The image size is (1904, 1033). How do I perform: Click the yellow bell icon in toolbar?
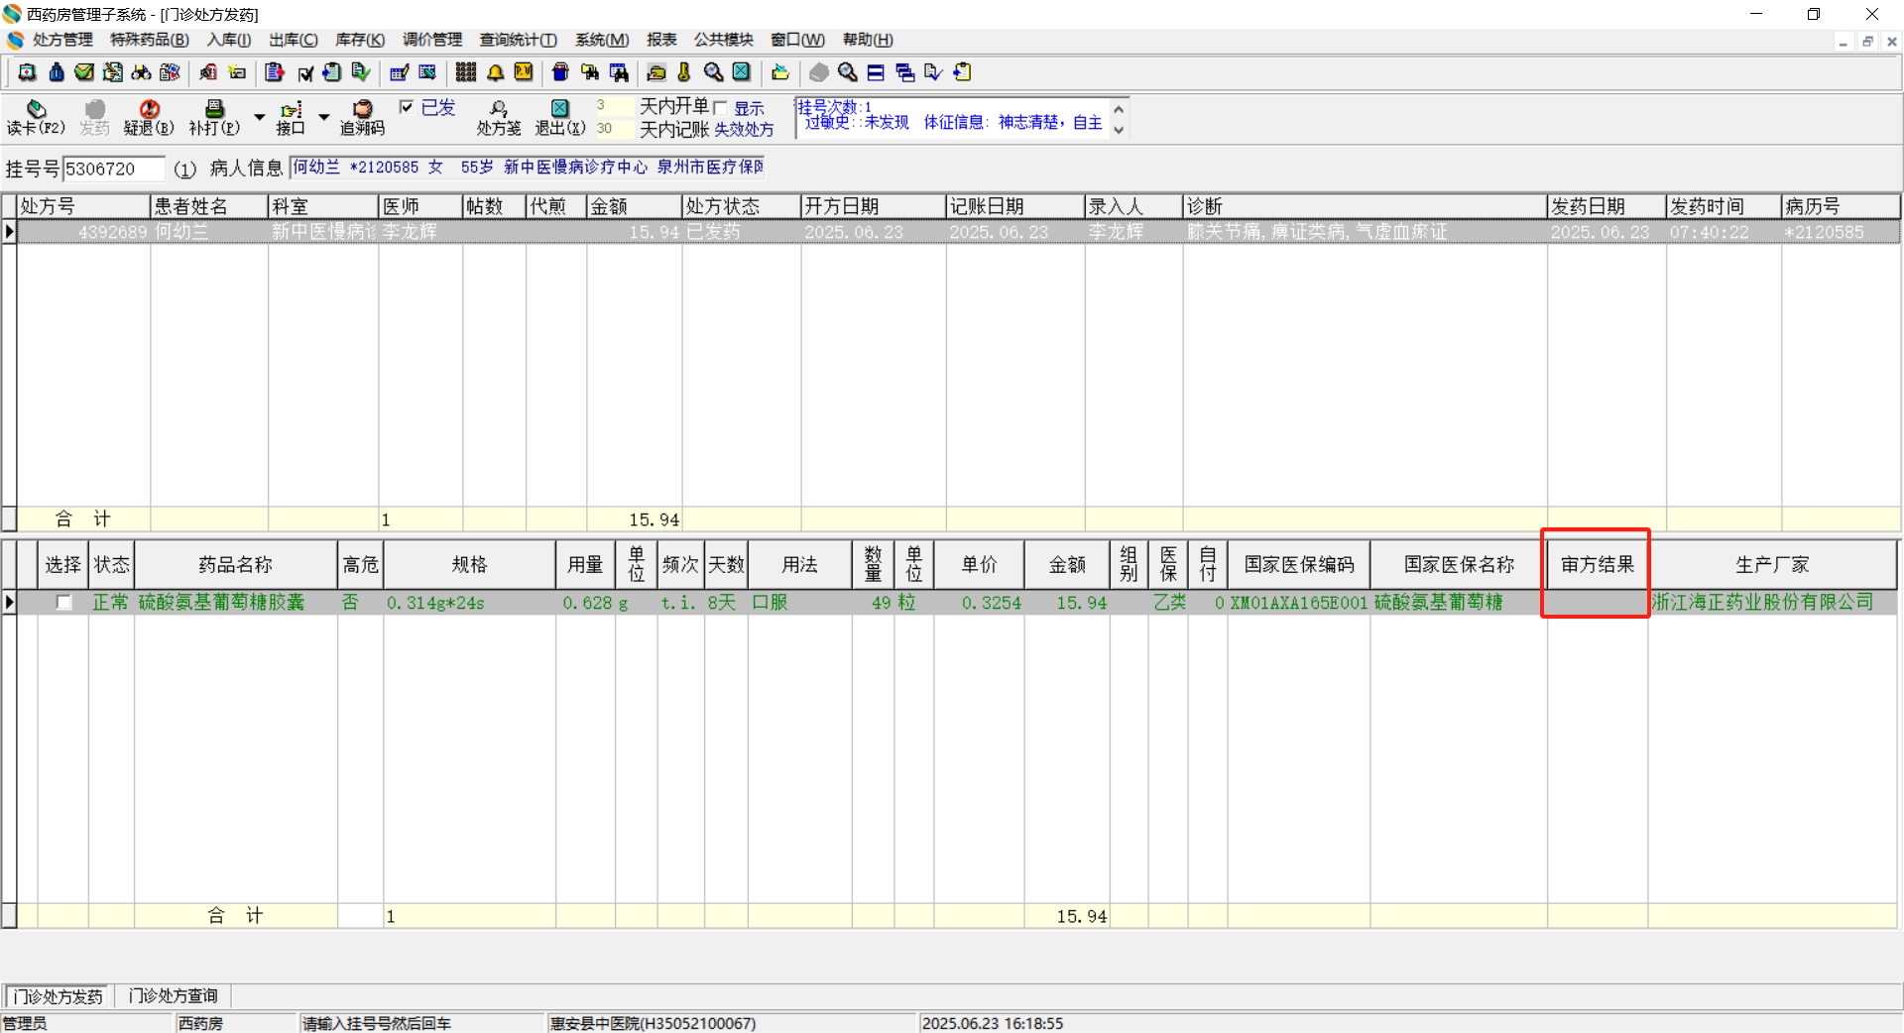(495, 72)
